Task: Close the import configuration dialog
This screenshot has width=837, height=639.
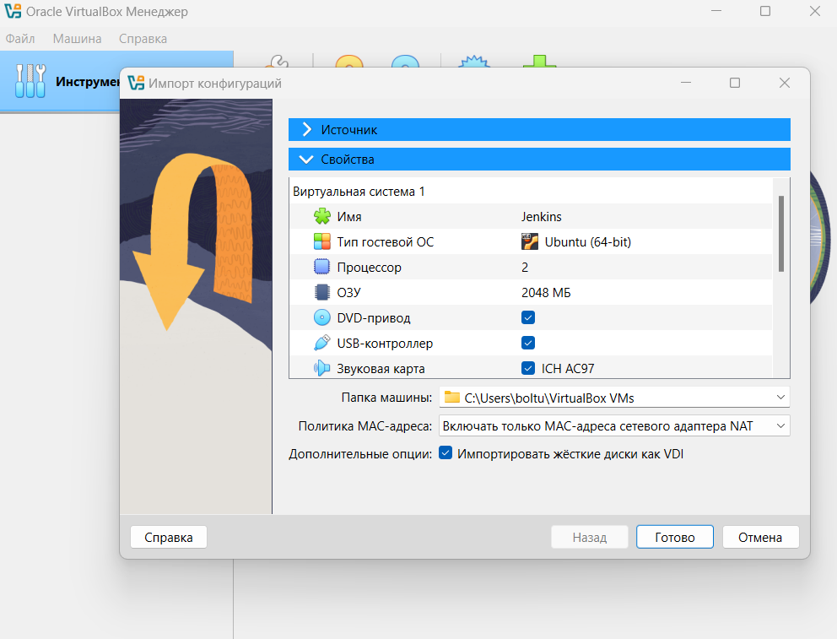Action: [784, 83]
